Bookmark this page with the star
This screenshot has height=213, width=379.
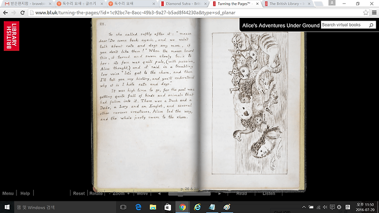[x=365, y=13]
